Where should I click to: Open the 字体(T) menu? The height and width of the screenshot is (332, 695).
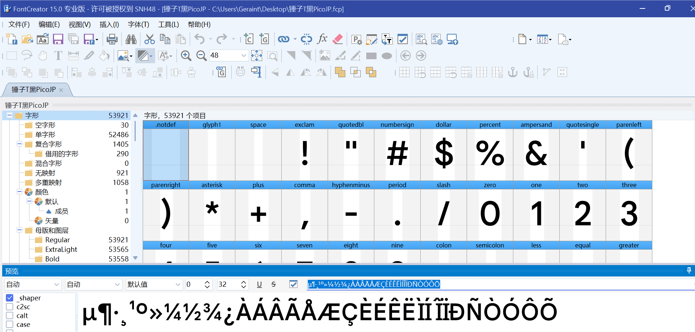pyautogui.click(x=138, y=25)
